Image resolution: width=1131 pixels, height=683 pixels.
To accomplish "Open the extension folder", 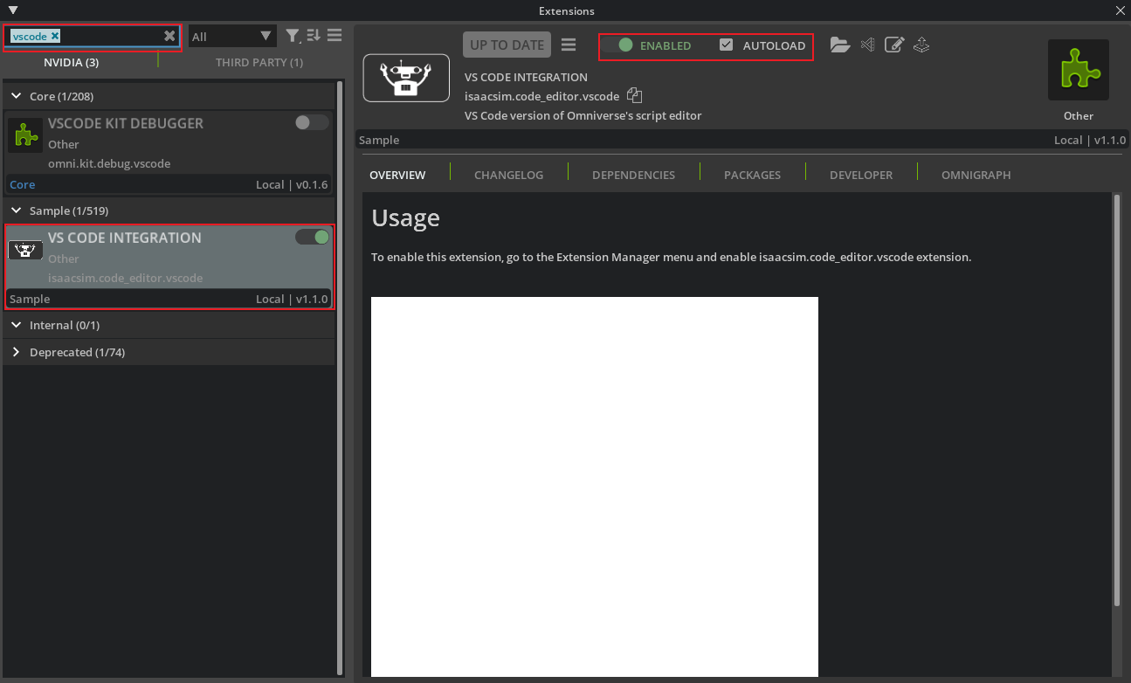I will click(x=840, y=45).
